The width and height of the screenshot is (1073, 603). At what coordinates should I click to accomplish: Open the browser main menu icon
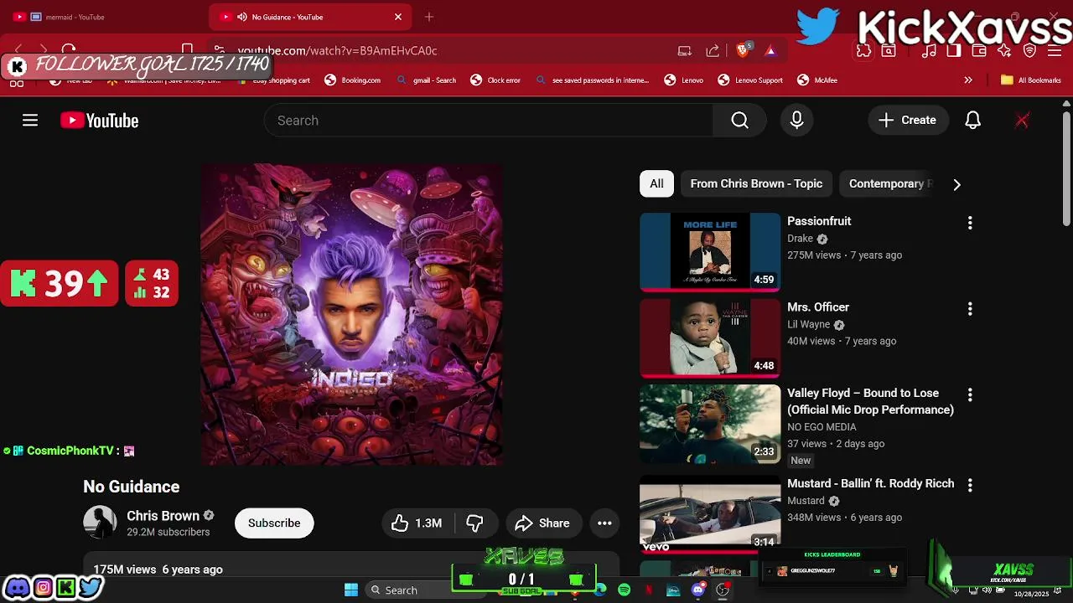[x=1055, y=51]
